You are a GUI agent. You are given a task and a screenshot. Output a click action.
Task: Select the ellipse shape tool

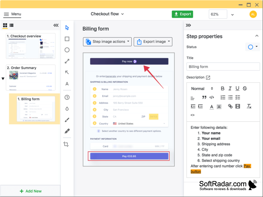67,50
